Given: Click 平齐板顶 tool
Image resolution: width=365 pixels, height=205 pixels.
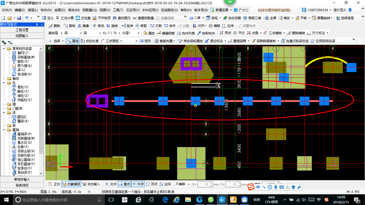Looking at the screenshot, I should [102, 18].
